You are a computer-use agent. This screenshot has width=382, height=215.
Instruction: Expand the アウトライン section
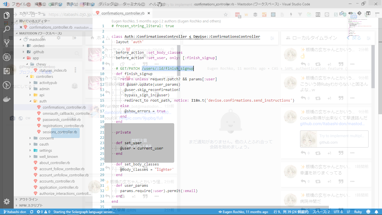point(28,199)
